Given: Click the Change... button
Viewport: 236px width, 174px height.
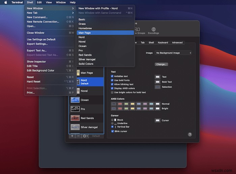Looking at the screenshot, I should point(161,64).
